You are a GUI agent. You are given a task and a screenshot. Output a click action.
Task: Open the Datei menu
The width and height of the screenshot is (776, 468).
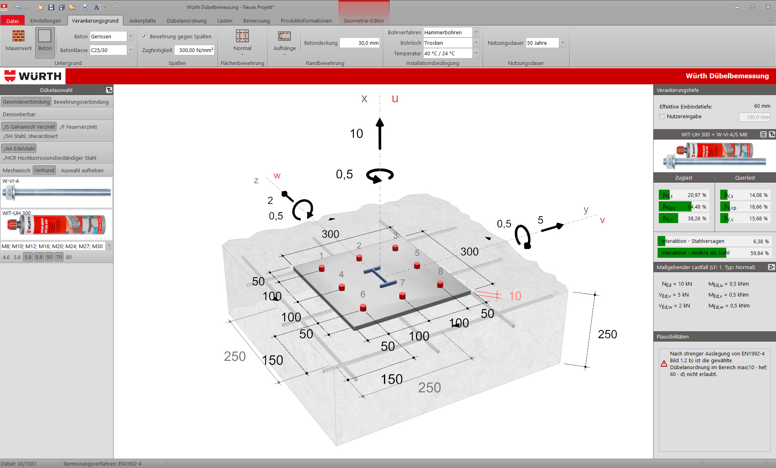coord(13,21)
